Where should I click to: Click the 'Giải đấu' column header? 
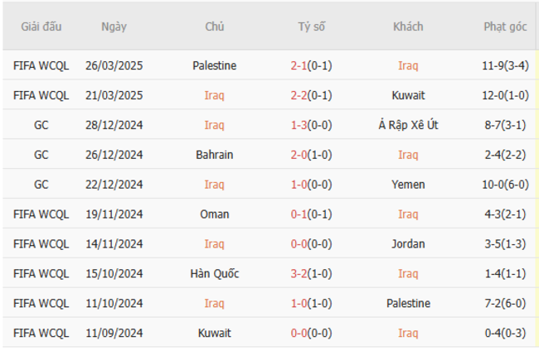(41, 26)
